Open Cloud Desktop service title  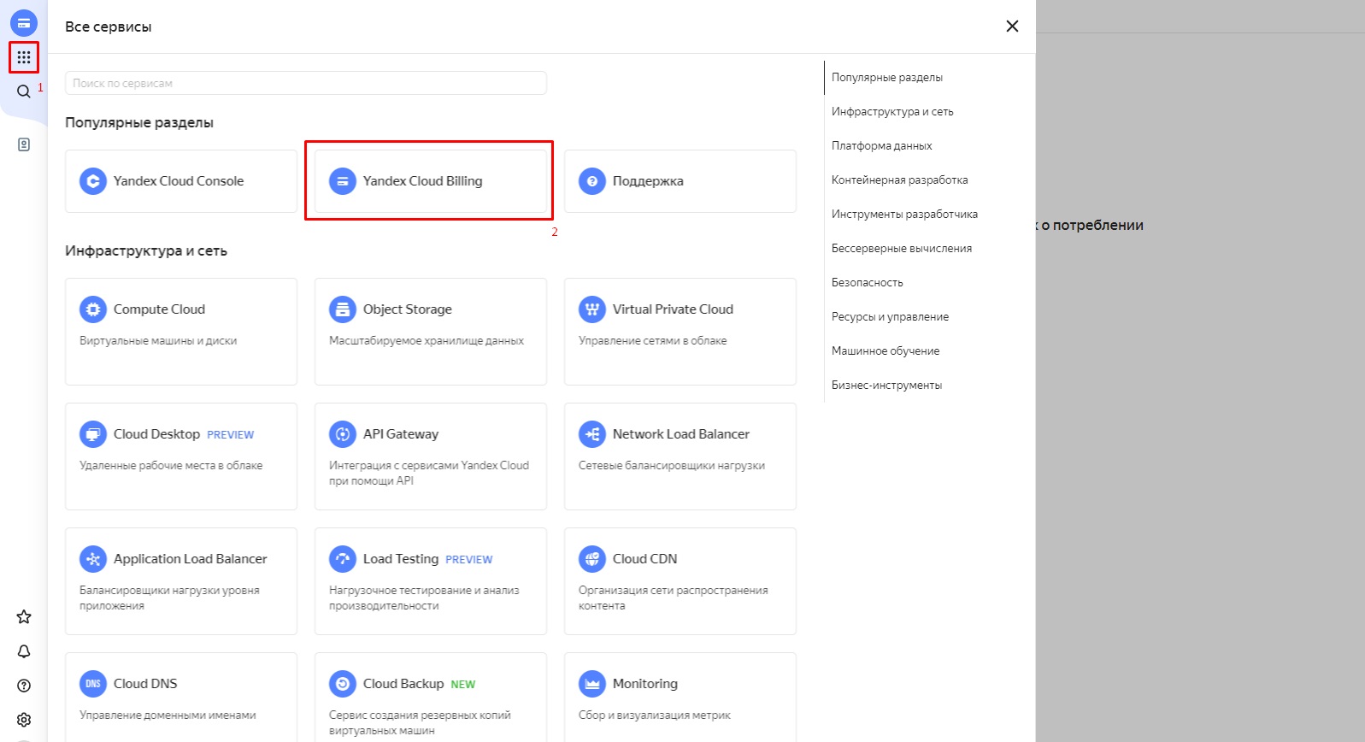(156, 434)
